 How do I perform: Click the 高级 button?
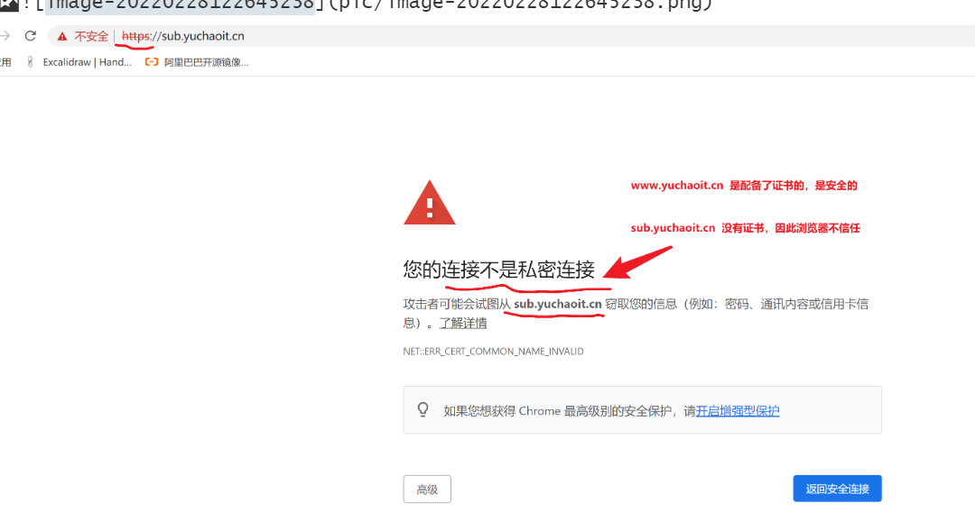click(x=427, y=489)
